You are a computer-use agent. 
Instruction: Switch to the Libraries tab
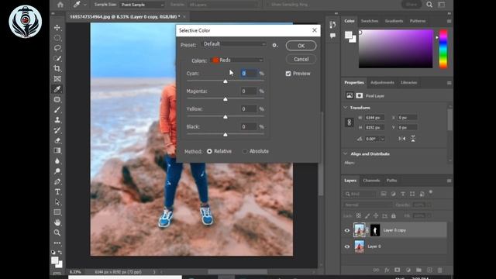tap(408, 83)
